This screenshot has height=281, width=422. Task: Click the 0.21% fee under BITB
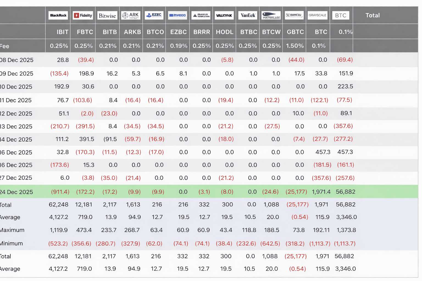[108, 46]
